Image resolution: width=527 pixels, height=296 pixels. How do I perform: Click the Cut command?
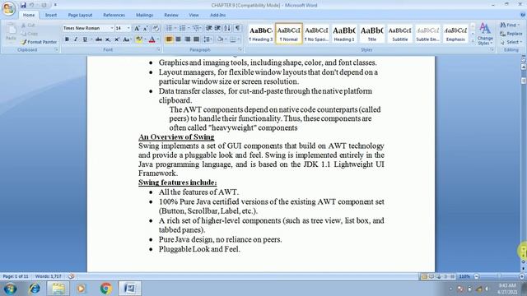click(27, 25)
